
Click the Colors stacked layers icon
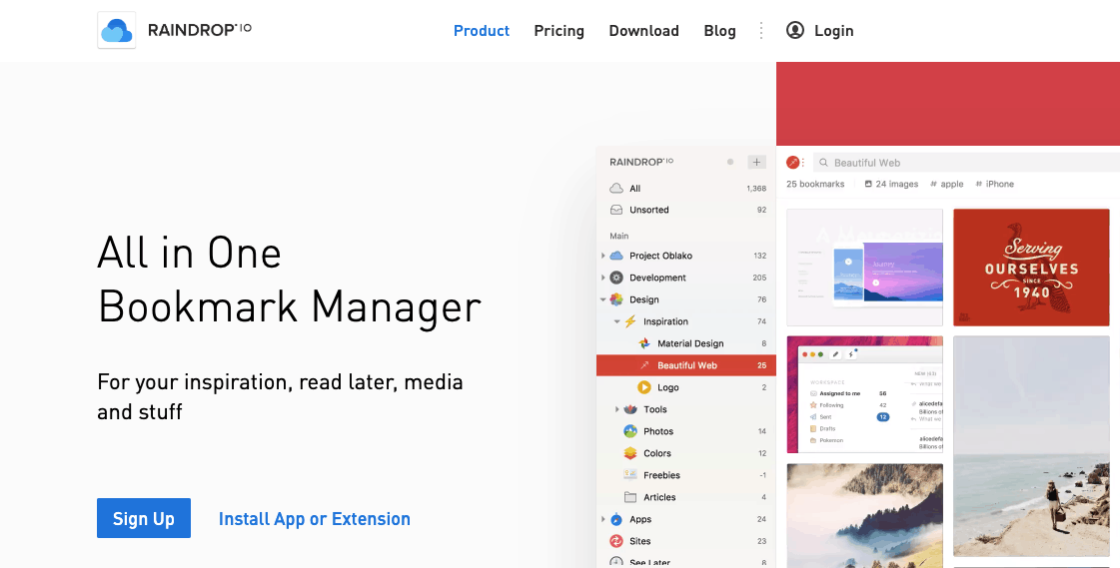point(630,453)
